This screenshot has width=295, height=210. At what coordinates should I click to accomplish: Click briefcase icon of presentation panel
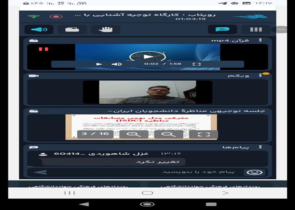coord(33,111)
